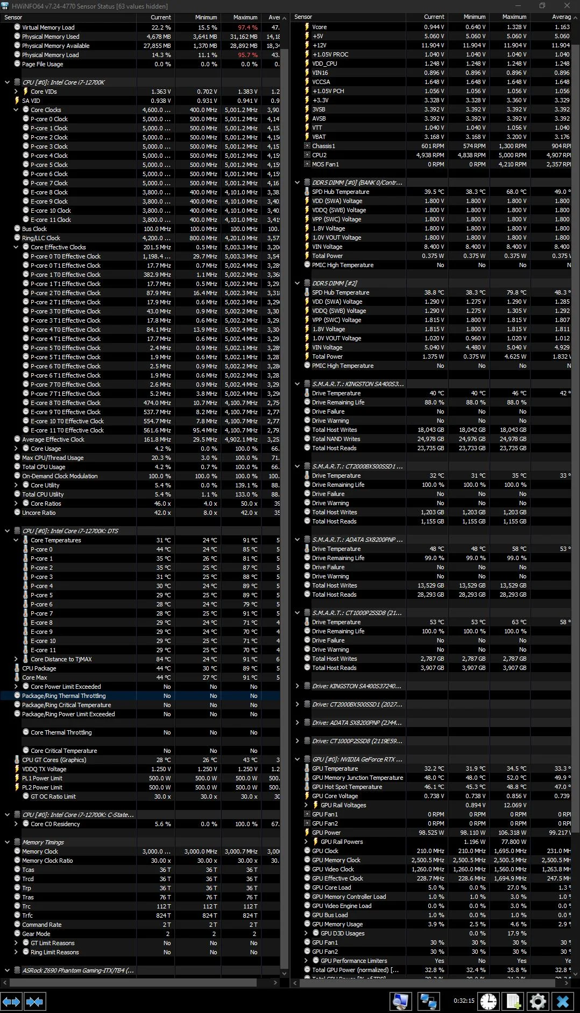The width and height of the screenshot is (580, 1013).
Task: Expand the Drive: KINGSTON SA400S37240 group
Action: click(298, 686)
